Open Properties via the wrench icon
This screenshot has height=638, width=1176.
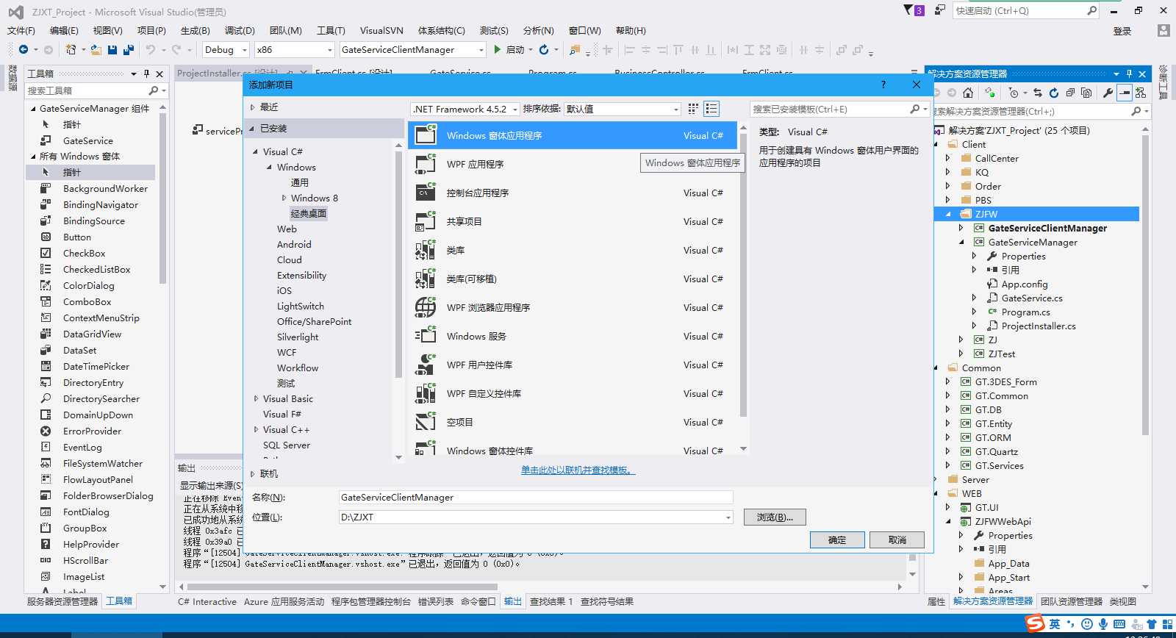coord(1108,93)
